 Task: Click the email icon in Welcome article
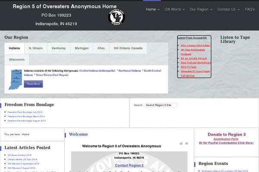pos(186,144)
